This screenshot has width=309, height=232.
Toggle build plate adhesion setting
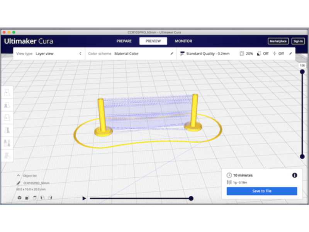point(279,54)
